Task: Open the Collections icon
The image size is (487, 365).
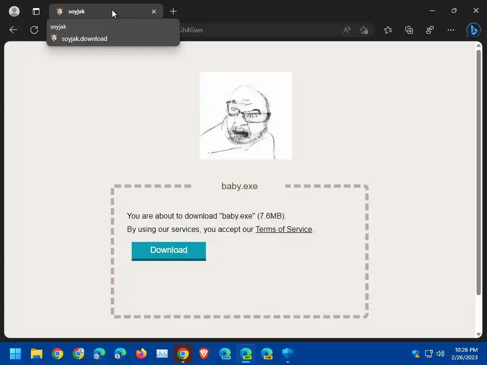Action: tap(409, 30)
